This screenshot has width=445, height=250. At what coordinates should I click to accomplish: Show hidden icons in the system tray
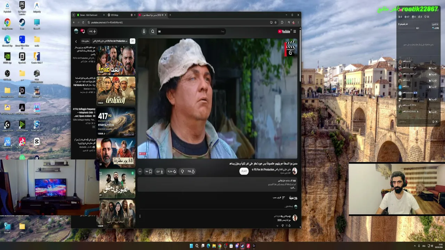(x=414, y=246)
